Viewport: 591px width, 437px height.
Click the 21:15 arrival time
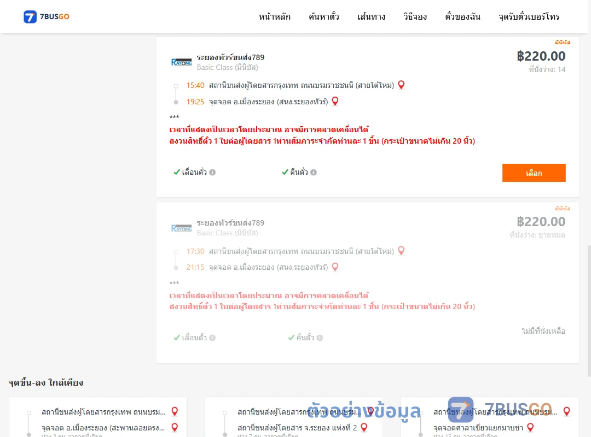pyautogui.click(x=195, y=267)
